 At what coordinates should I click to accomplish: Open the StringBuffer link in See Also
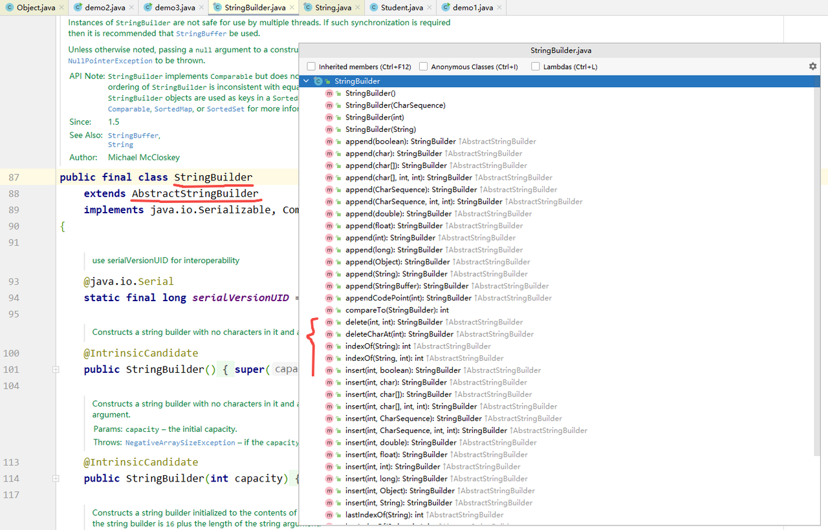133,136
